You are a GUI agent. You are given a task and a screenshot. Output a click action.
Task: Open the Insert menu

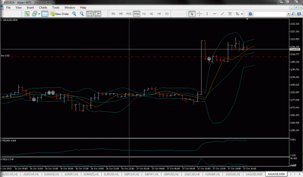pyautogui.click(x=30, y=8)
